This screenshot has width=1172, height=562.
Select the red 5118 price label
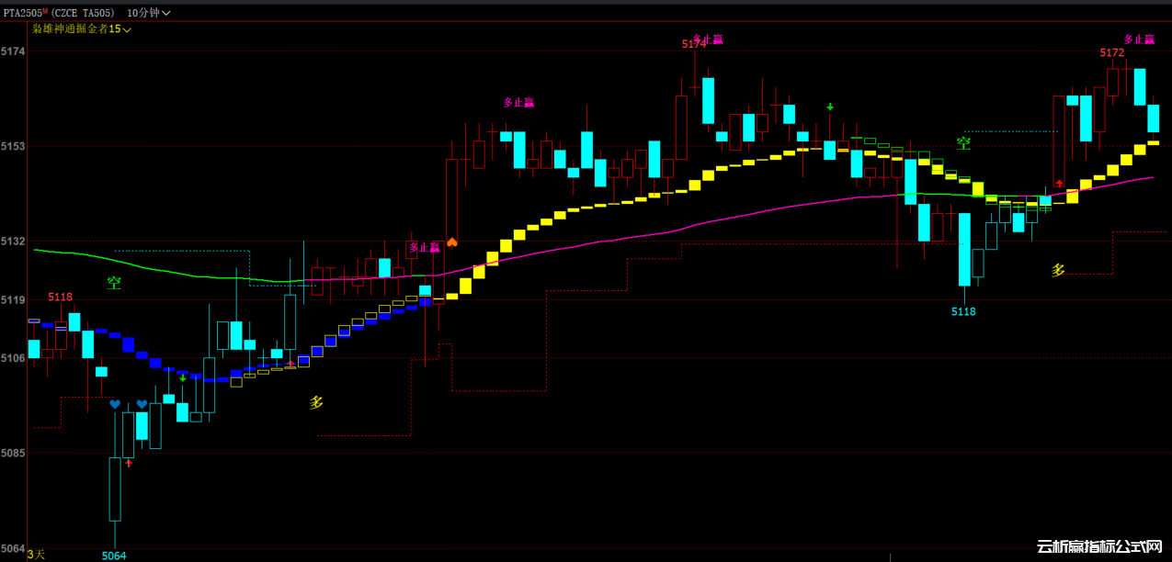click(x=61, y=297)
